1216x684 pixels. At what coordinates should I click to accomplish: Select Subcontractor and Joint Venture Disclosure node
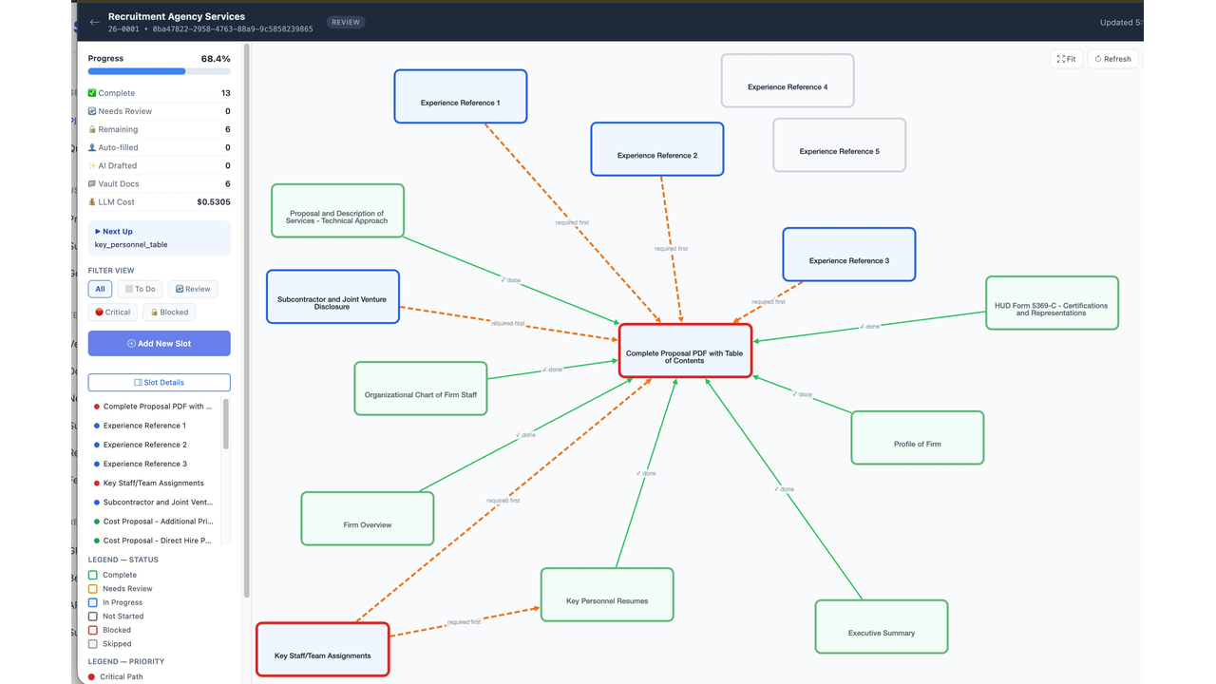click(333, 296)
